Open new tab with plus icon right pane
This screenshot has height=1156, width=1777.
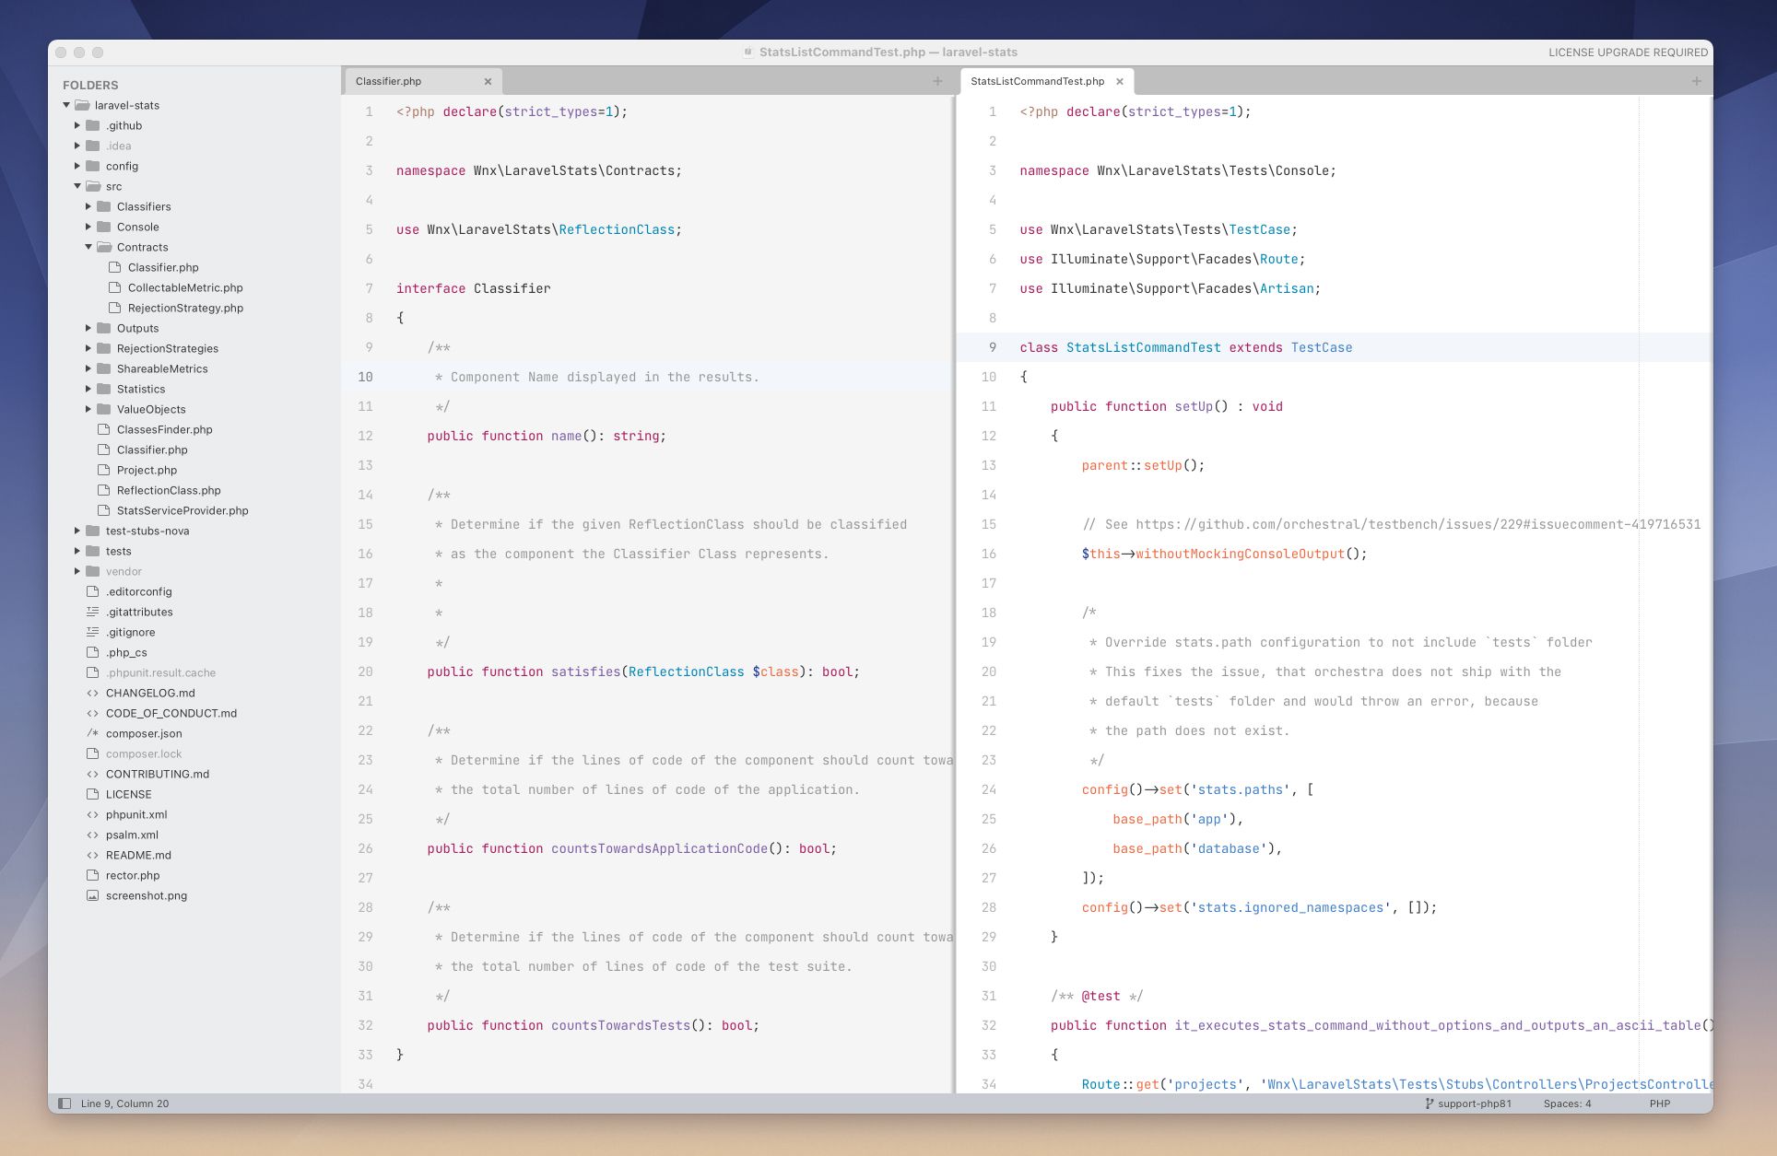tap(1694, 81)
